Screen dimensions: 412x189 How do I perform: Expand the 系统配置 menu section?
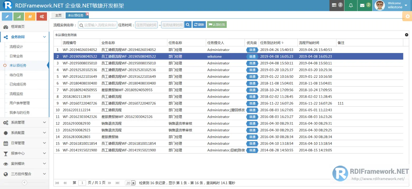[x=25, y=133]
